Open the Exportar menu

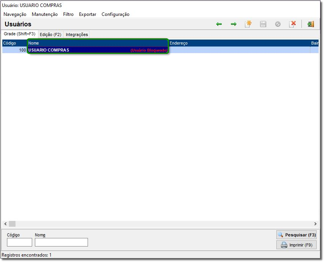pyautogui.click(x=88, y=14)
